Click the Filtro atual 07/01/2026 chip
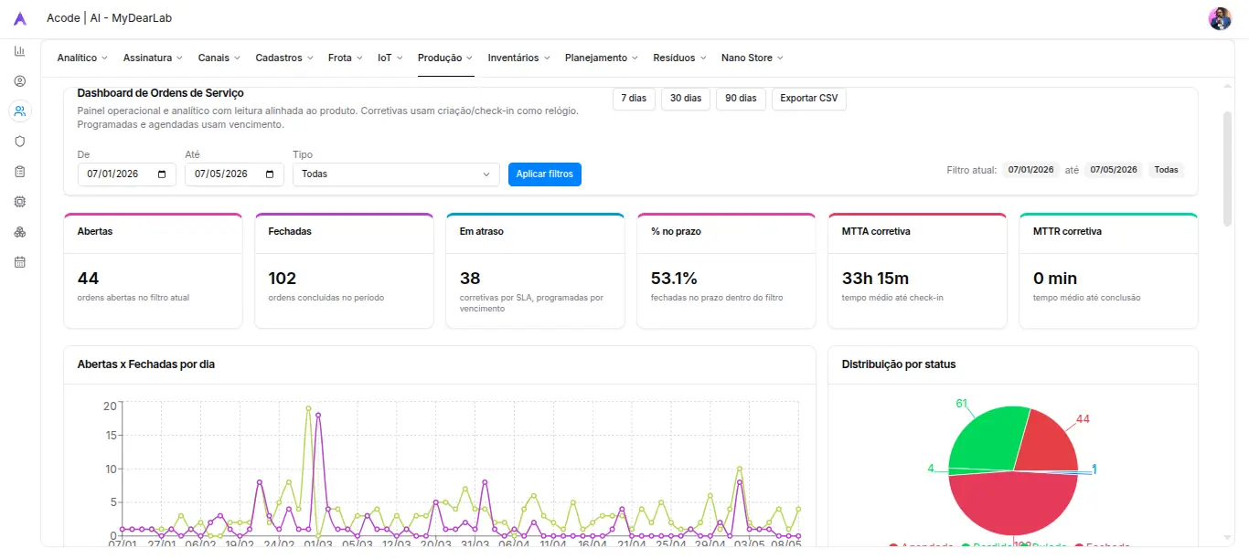 click(1030, 170)
